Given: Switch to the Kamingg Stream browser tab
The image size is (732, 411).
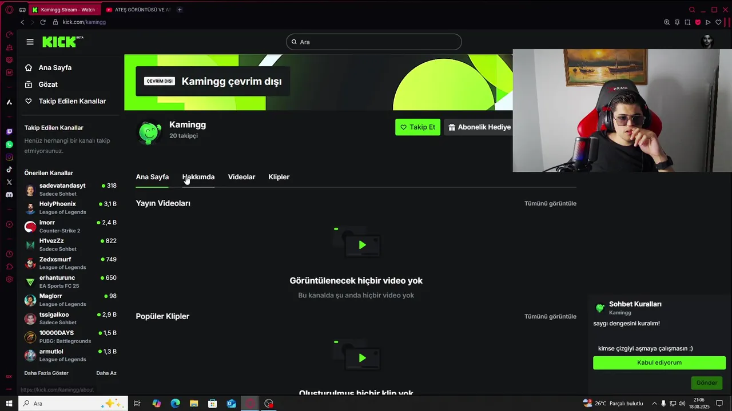Looking at the screenshot, I should click(x=64, y=10).
